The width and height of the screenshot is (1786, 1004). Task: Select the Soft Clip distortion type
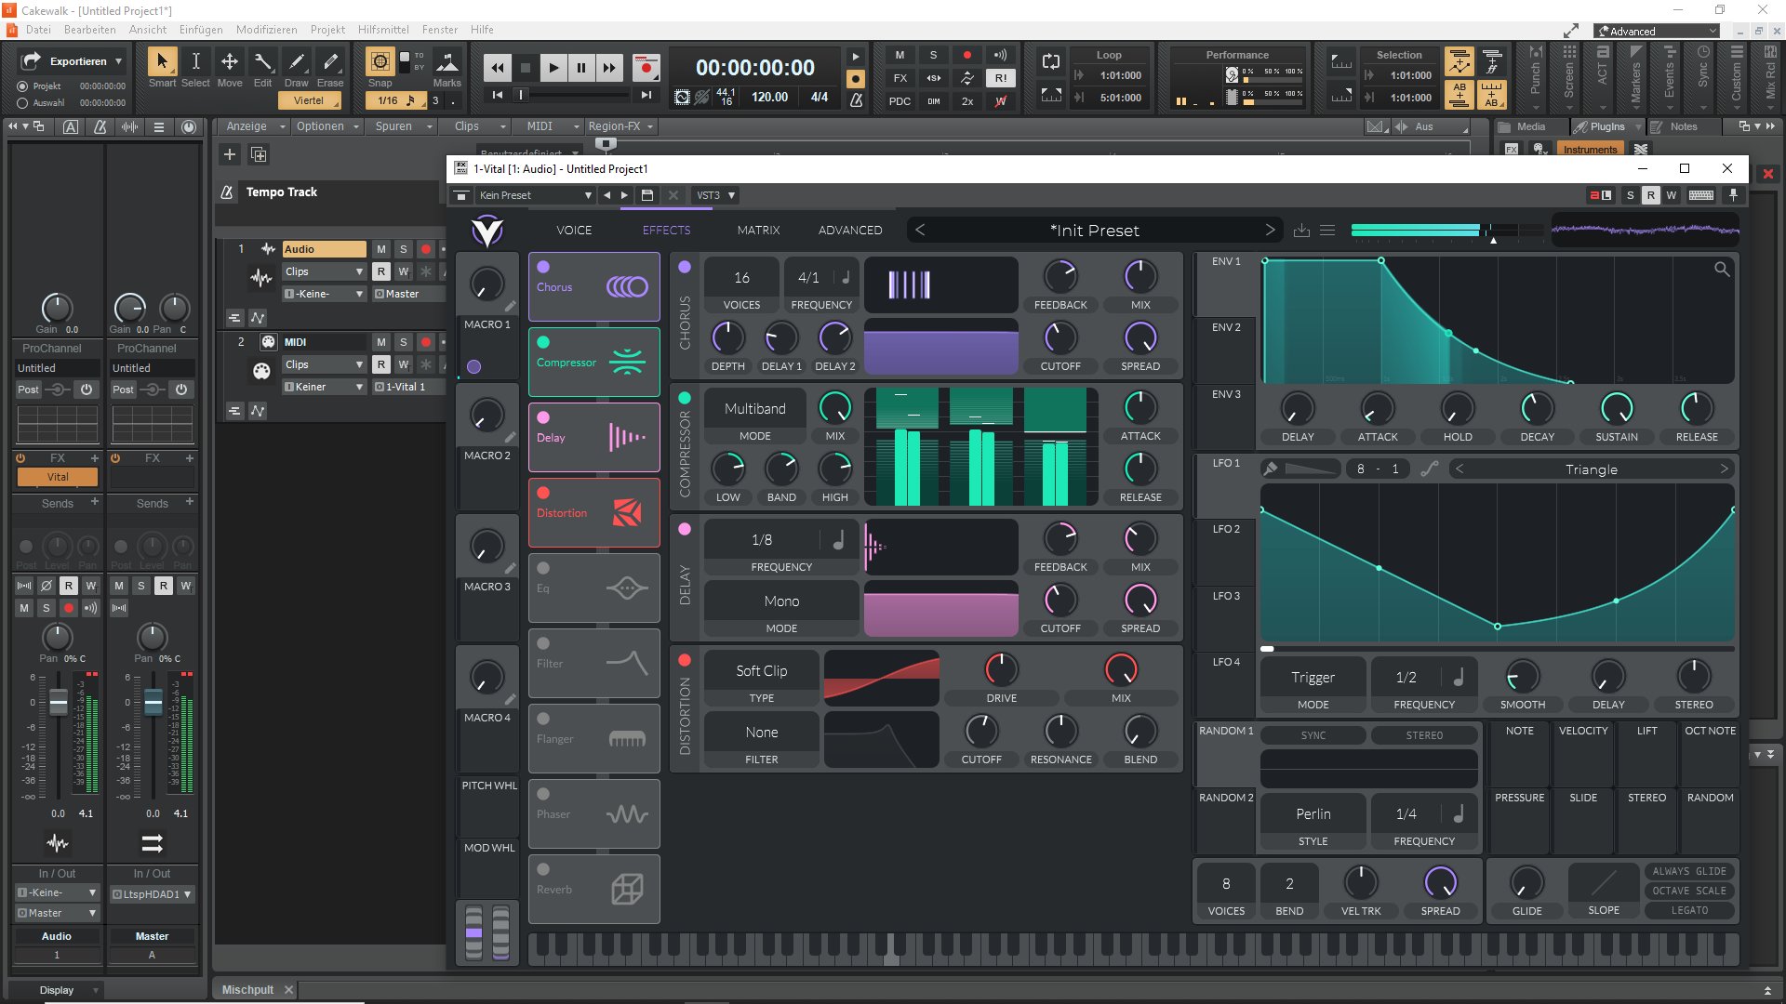761,671
